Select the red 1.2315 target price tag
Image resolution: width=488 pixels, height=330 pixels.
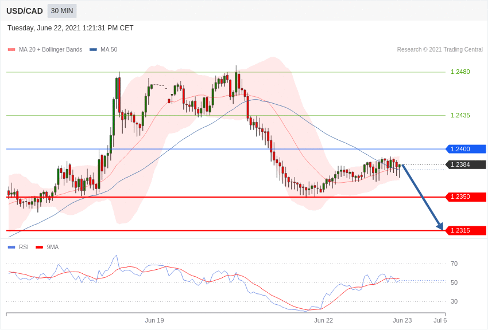(x=466, y=230)
